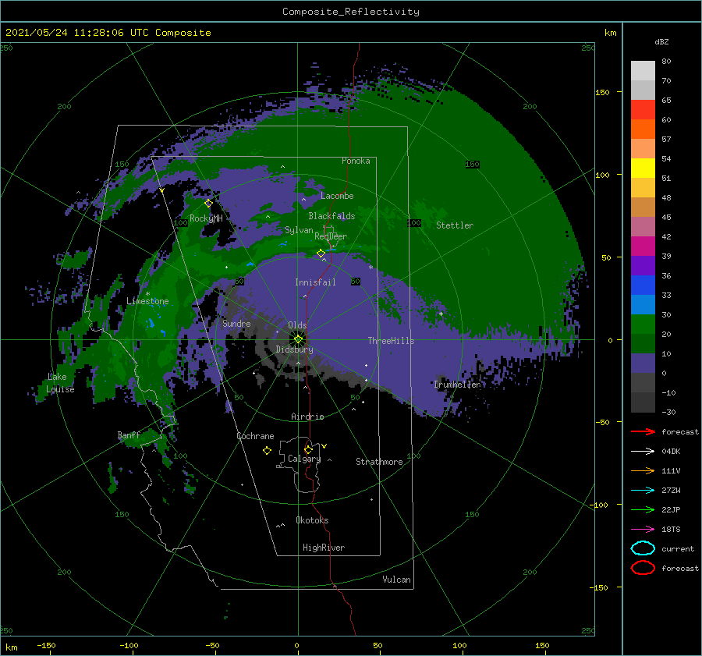
Task: Click the cyan current ellipse legend icon
Action: pyautogui.click(x=643, y=548)
